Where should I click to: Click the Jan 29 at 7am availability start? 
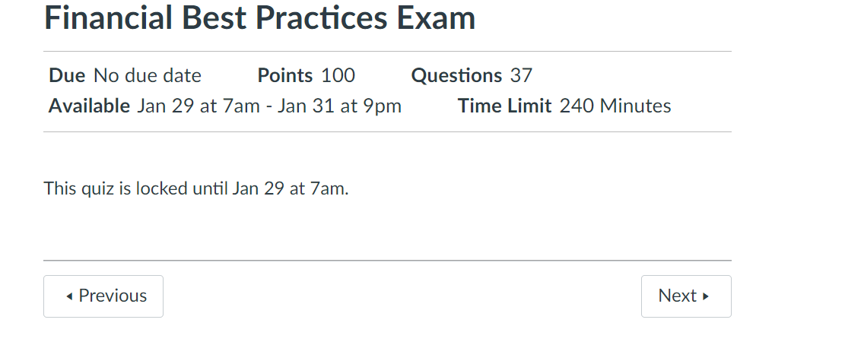[x=199, y=106]
